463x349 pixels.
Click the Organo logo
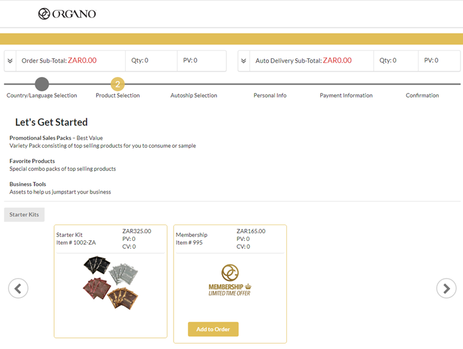(x=67, y=13)
